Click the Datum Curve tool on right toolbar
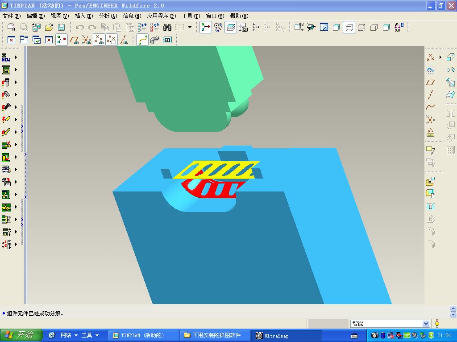Image resolution: width=457 pixels, height=342 pixels. [x=431, y=107]
